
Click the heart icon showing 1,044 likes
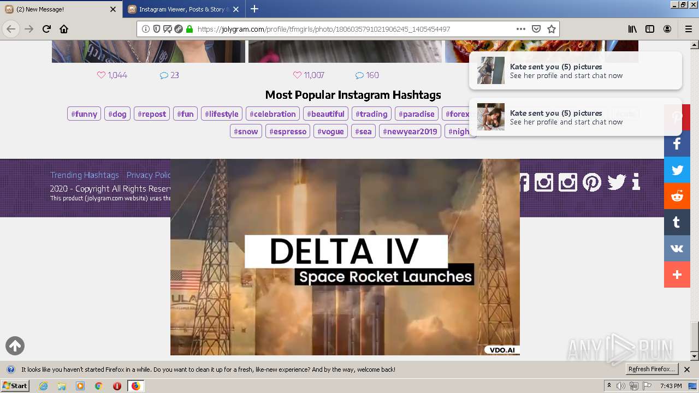pyautogui.click(x=101, y=75)
